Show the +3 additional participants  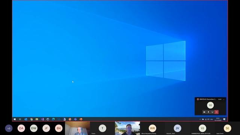(9, 128)
